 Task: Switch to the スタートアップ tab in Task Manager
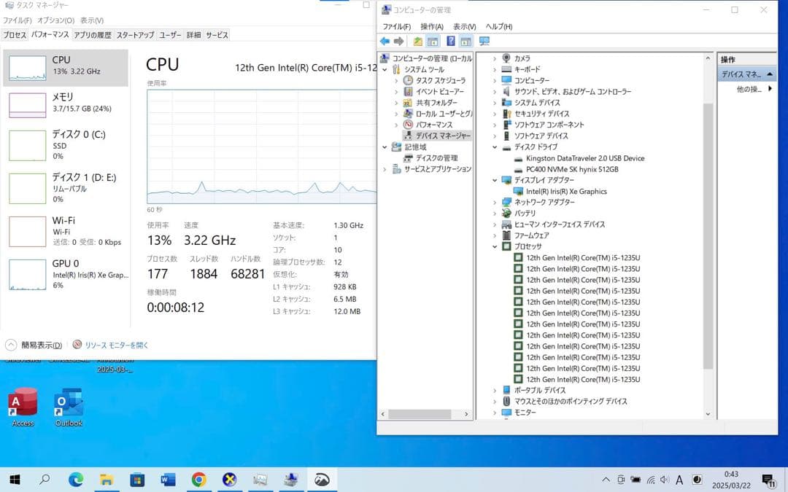coord(134,34)
